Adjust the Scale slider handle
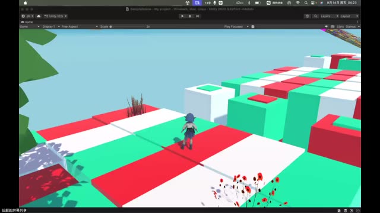Screen dimensions: 380x213 click(111, 27)
